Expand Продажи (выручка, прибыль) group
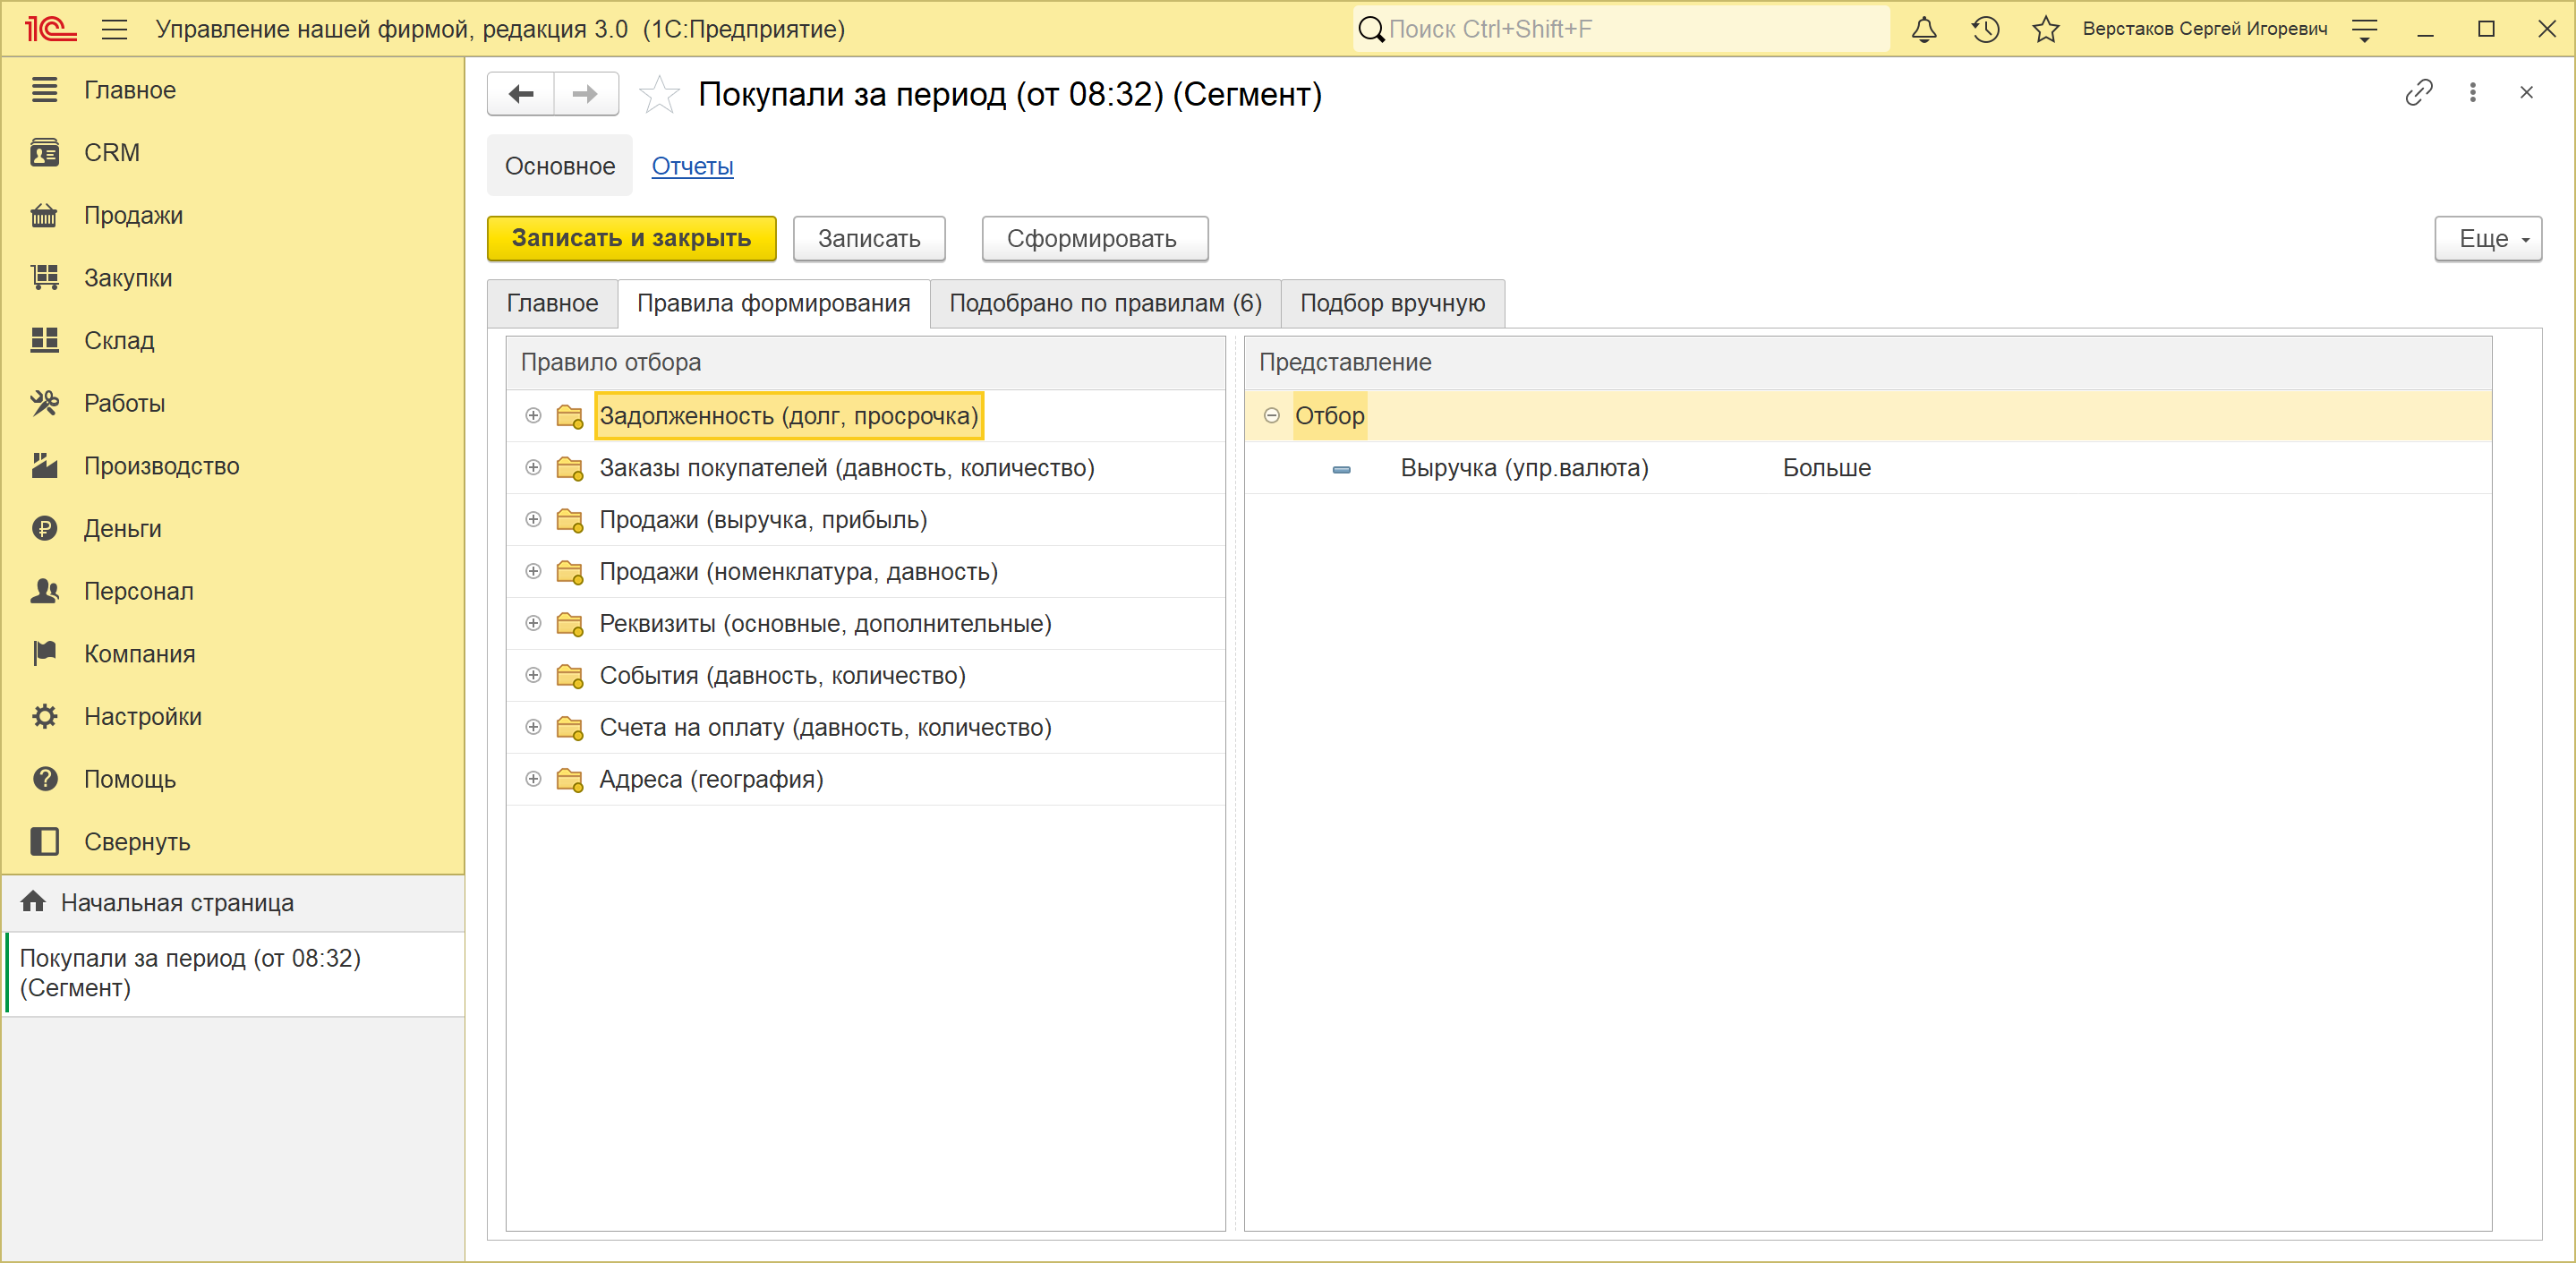2576x1263 pixels. [533, 520]
